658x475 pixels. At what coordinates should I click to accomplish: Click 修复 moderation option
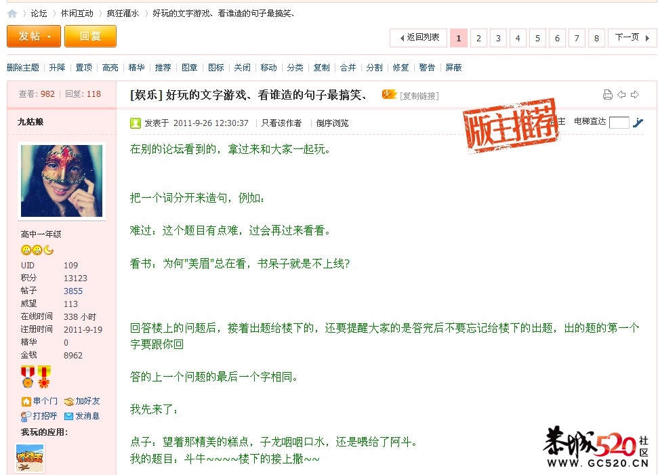[x=400, y=68]
